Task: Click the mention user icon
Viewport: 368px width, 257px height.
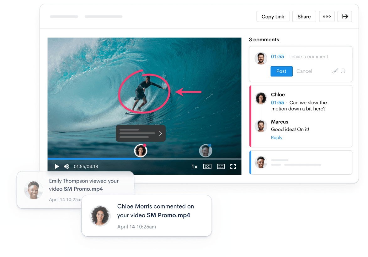Action: (343, 71)
